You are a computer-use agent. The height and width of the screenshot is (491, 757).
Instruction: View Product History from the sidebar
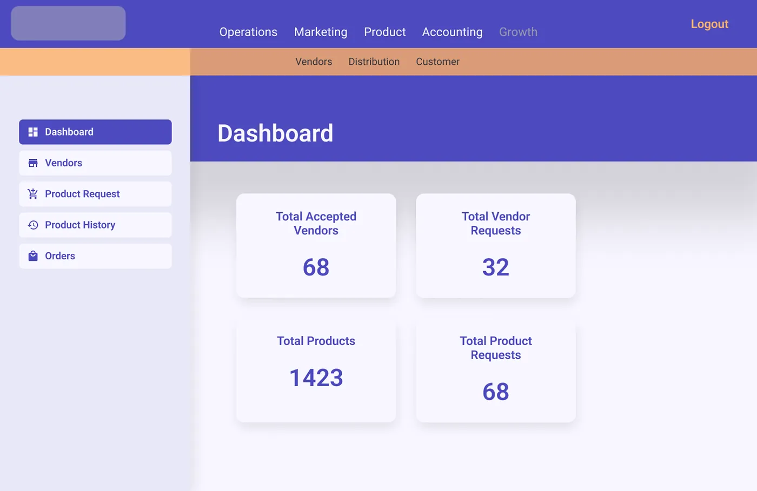[95, 225]
